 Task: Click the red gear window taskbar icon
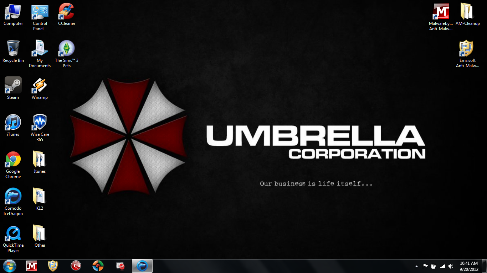point(120,266)
